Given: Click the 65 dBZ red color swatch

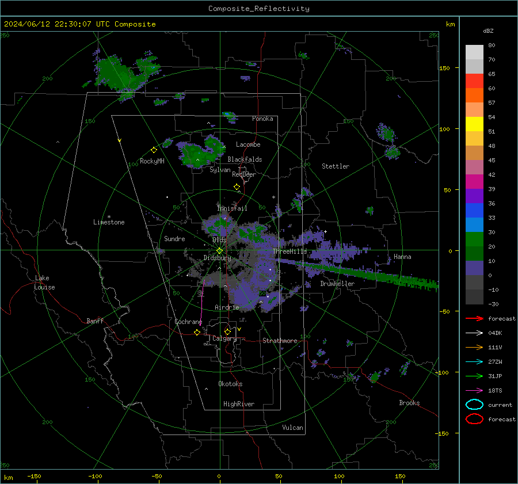Looking at the screenshot, I should (x=474, y=81).
